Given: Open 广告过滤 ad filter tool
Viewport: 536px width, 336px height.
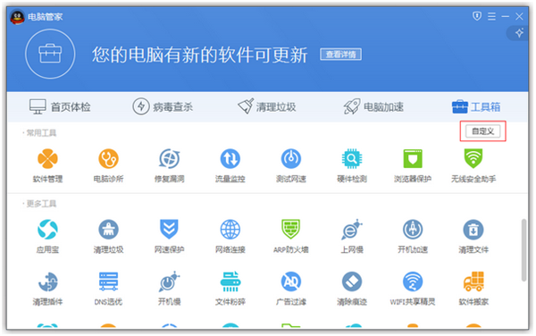Looking at the screenshot, I should pos(291,289).
